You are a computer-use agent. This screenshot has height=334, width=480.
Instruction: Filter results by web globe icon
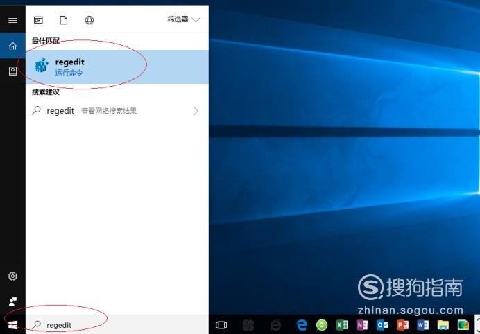click(89, 20)
